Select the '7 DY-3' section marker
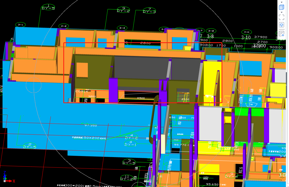Screen dimensions: 289x187 coord(149,11)
